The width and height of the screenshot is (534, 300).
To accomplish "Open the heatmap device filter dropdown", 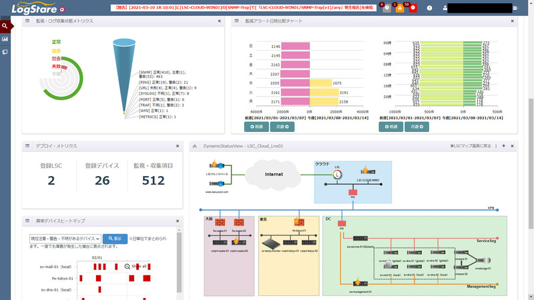I will pyautogui.click(x=64, y=238).
